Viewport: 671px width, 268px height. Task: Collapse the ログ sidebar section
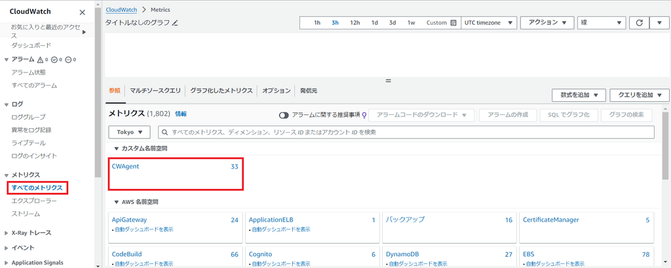pyautogui.click(x=6, y=104)
